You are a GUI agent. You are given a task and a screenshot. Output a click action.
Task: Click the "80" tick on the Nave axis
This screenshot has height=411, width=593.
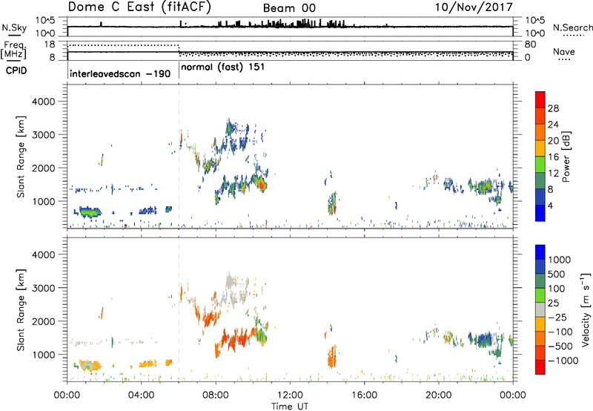tap(530, 45)
